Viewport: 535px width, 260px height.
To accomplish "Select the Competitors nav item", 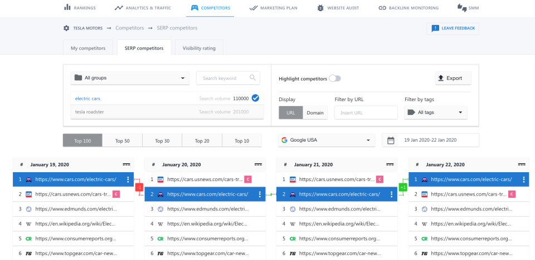I will click(x=210, y=7).
